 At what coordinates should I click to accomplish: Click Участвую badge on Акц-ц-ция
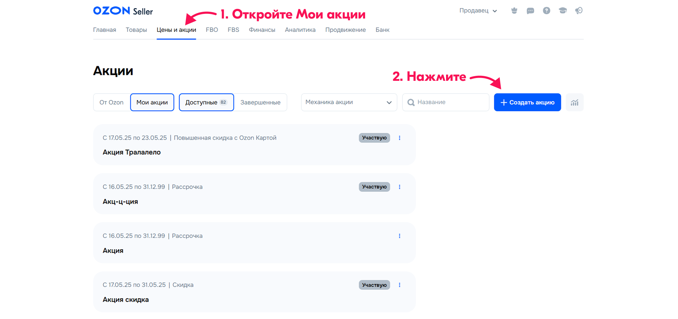[374, 187]
